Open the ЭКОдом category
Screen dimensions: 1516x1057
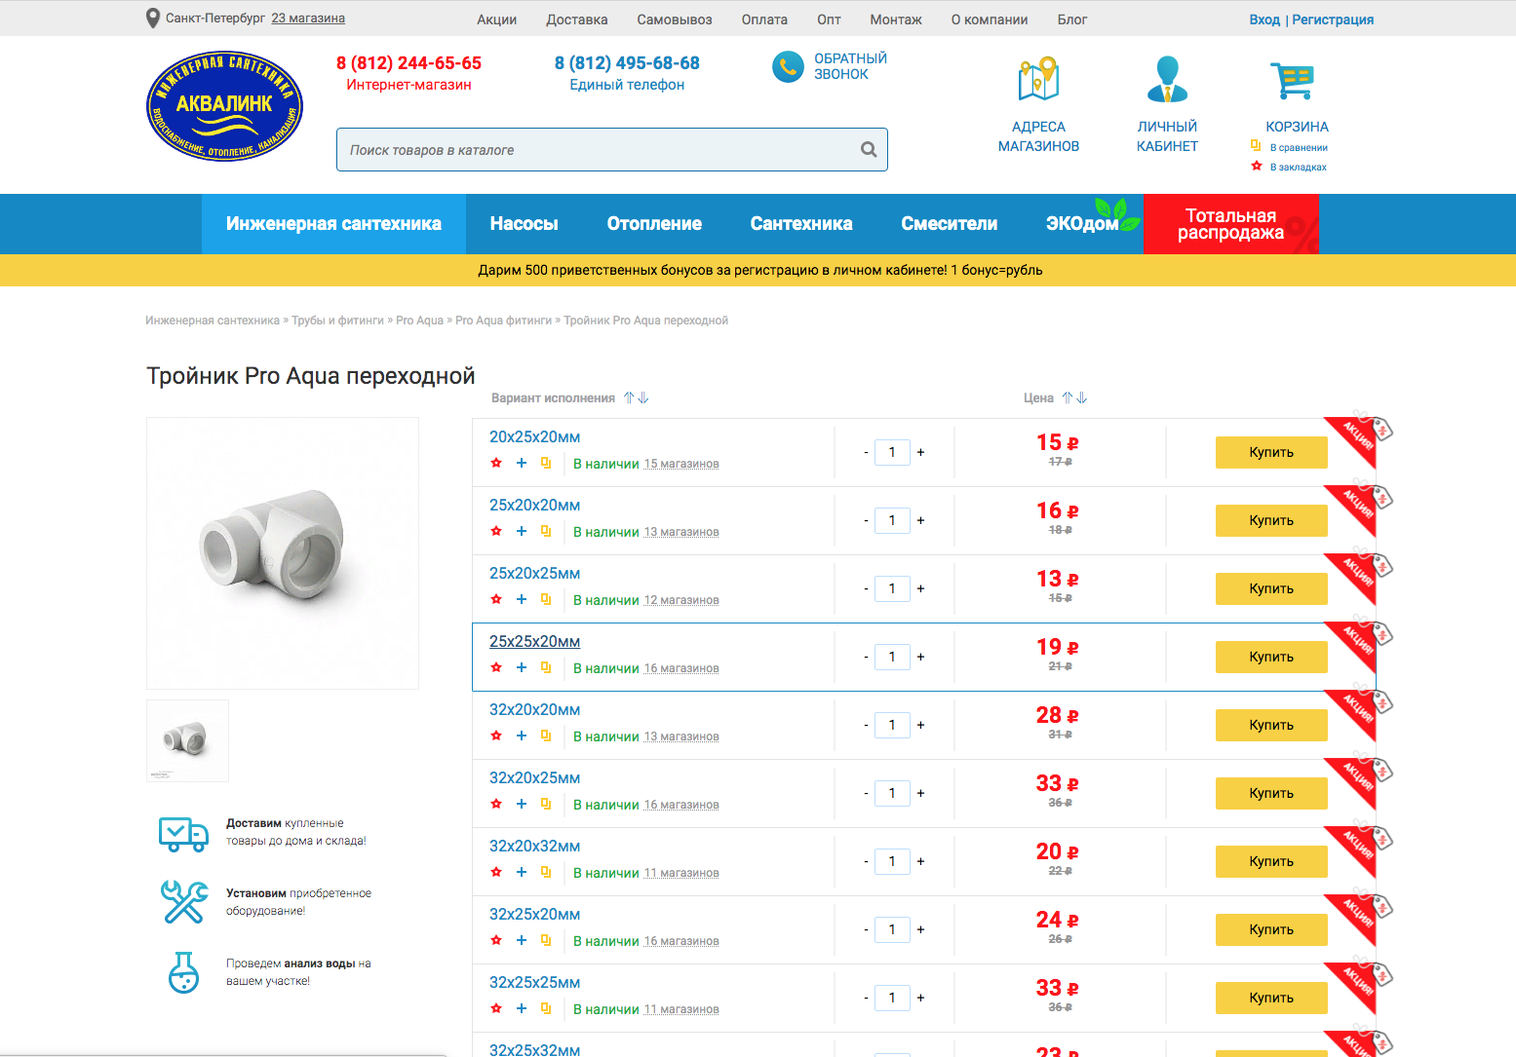(1082, 224)
